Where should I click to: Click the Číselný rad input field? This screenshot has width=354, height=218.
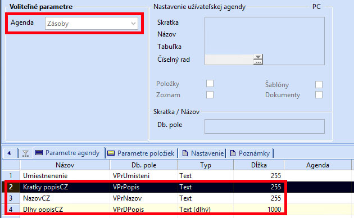[x=229, y=60]
